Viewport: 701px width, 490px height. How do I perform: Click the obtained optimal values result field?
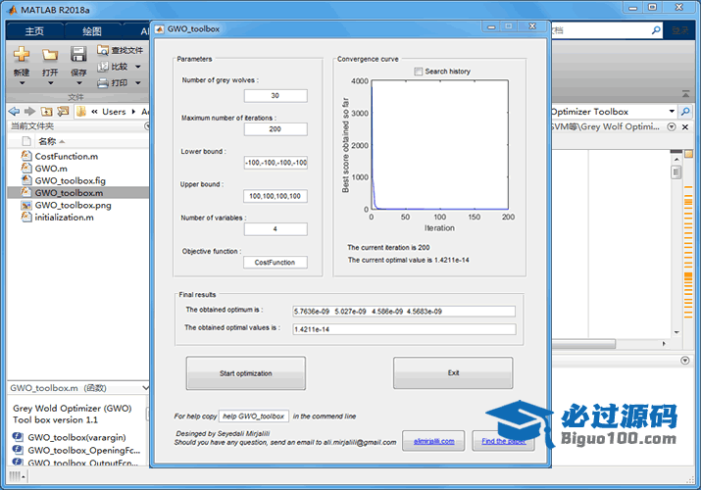pos(404,329)
